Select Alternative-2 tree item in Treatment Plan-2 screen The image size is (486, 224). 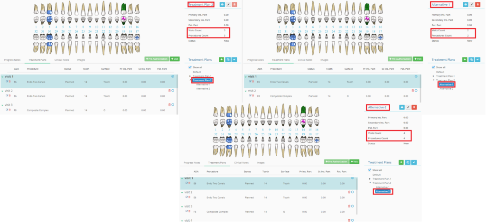click(203, 89)
